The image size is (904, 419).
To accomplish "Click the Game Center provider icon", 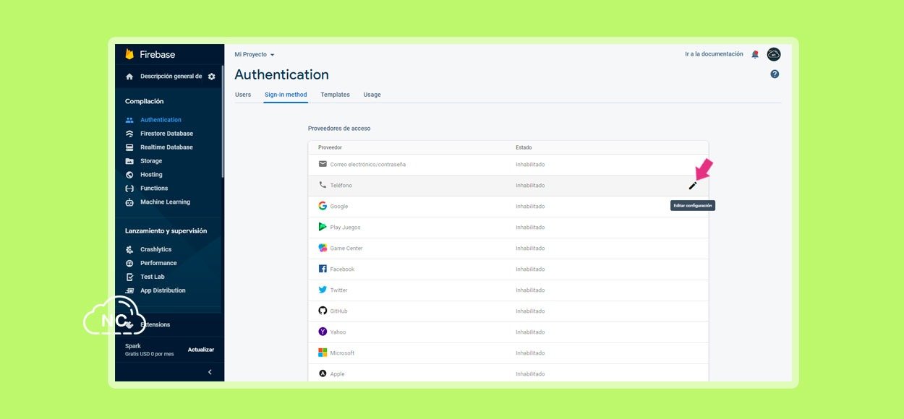I will click(x=323, y=248).
